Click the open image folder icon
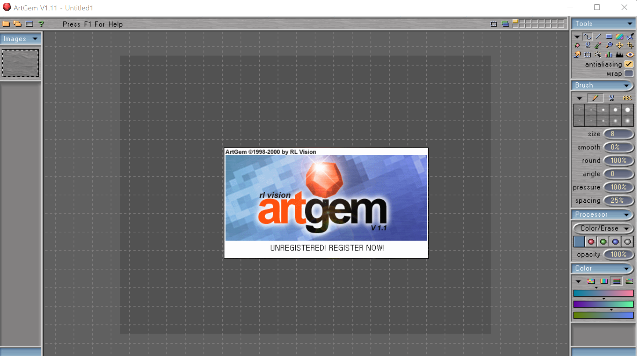The width and height of the screenshot is (637, 356). coord(17,24)
